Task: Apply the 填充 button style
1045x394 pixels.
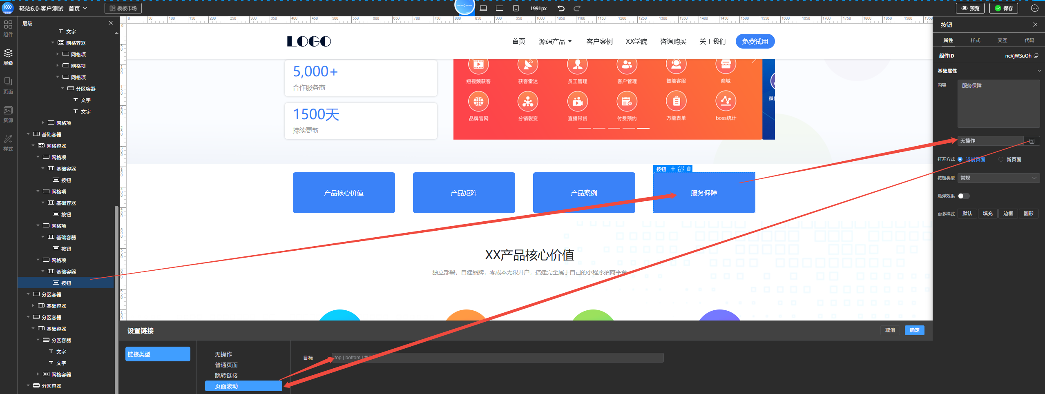Action: [x=987, y=214]
